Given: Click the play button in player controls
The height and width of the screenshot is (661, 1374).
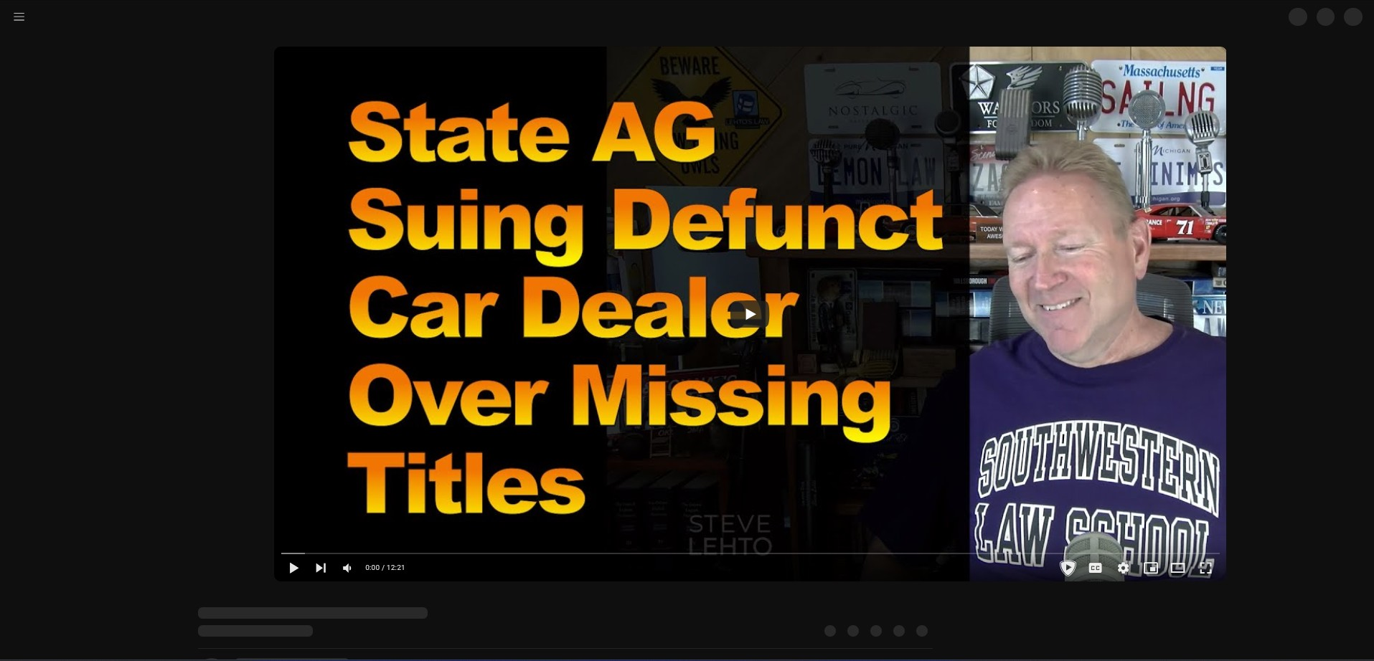Looking at the screenshot, I should tap(293, 568).
